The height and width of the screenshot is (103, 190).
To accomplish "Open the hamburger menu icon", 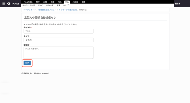I will 4,4.
